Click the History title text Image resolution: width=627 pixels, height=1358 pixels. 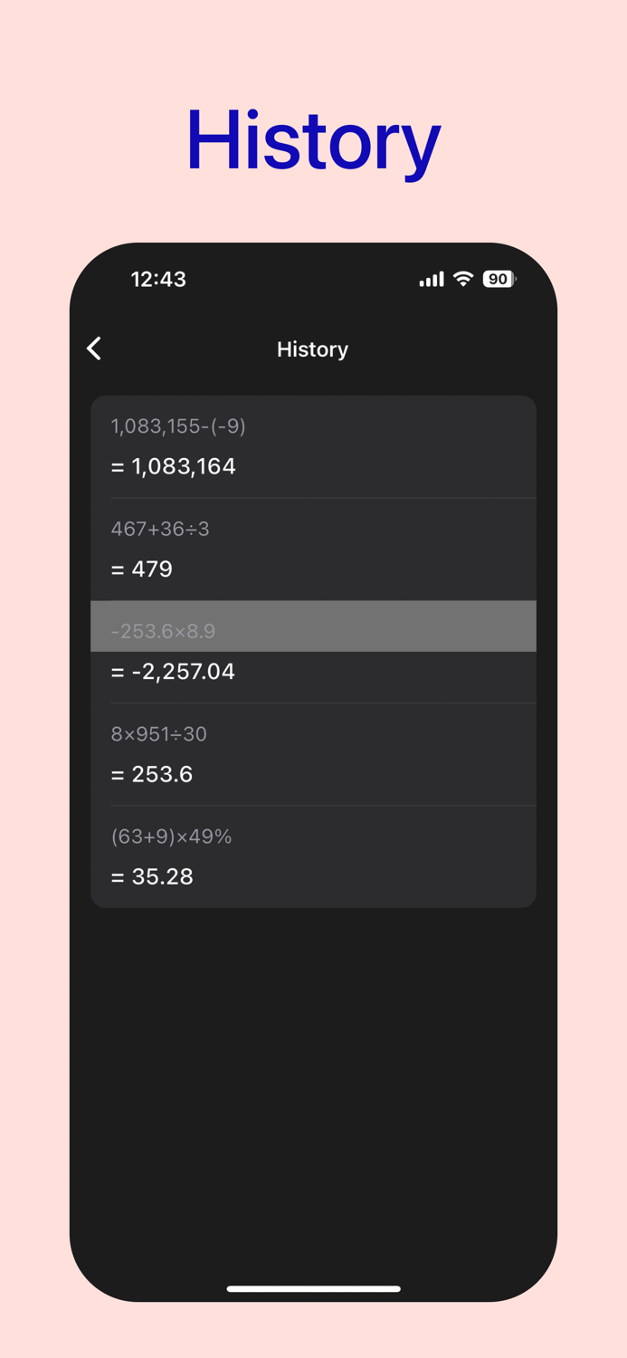coord(312,349)
